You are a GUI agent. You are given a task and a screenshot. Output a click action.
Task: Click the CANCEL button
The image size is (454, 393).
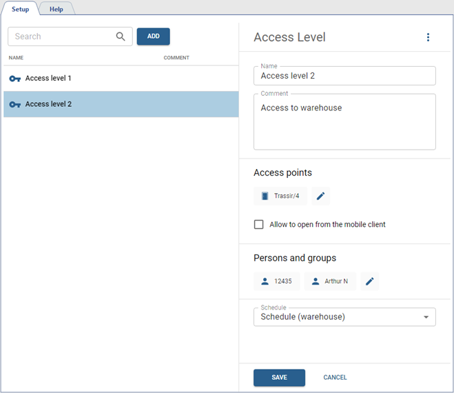pos(335,377)
